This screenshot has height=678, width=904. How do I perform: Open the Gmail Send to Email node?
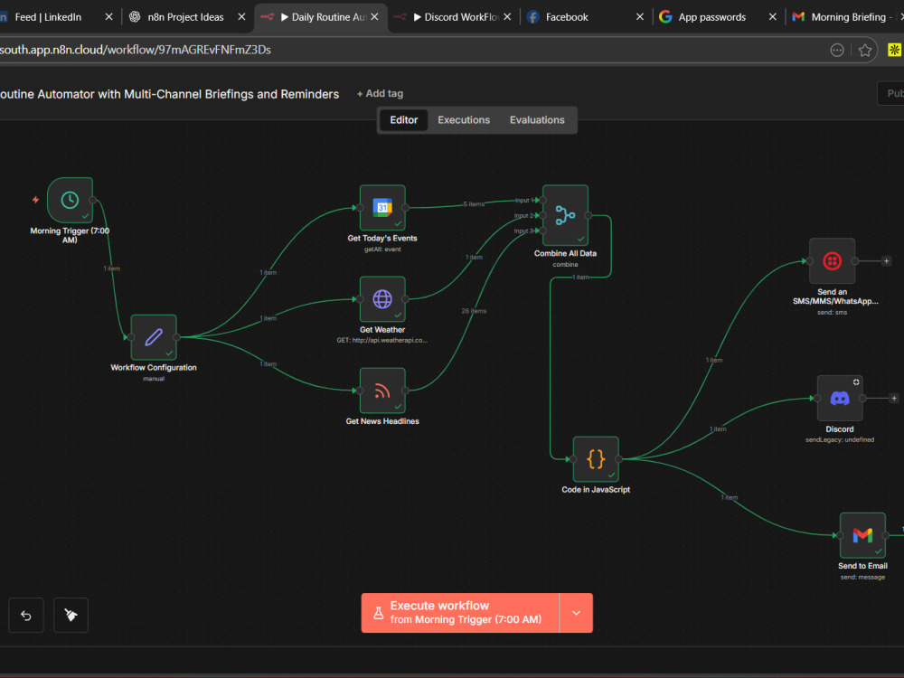click(x=862, y=535)
